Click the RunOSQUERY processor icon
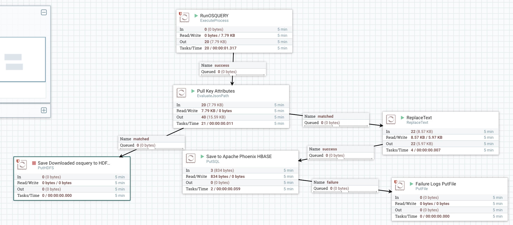 (184, 17)
